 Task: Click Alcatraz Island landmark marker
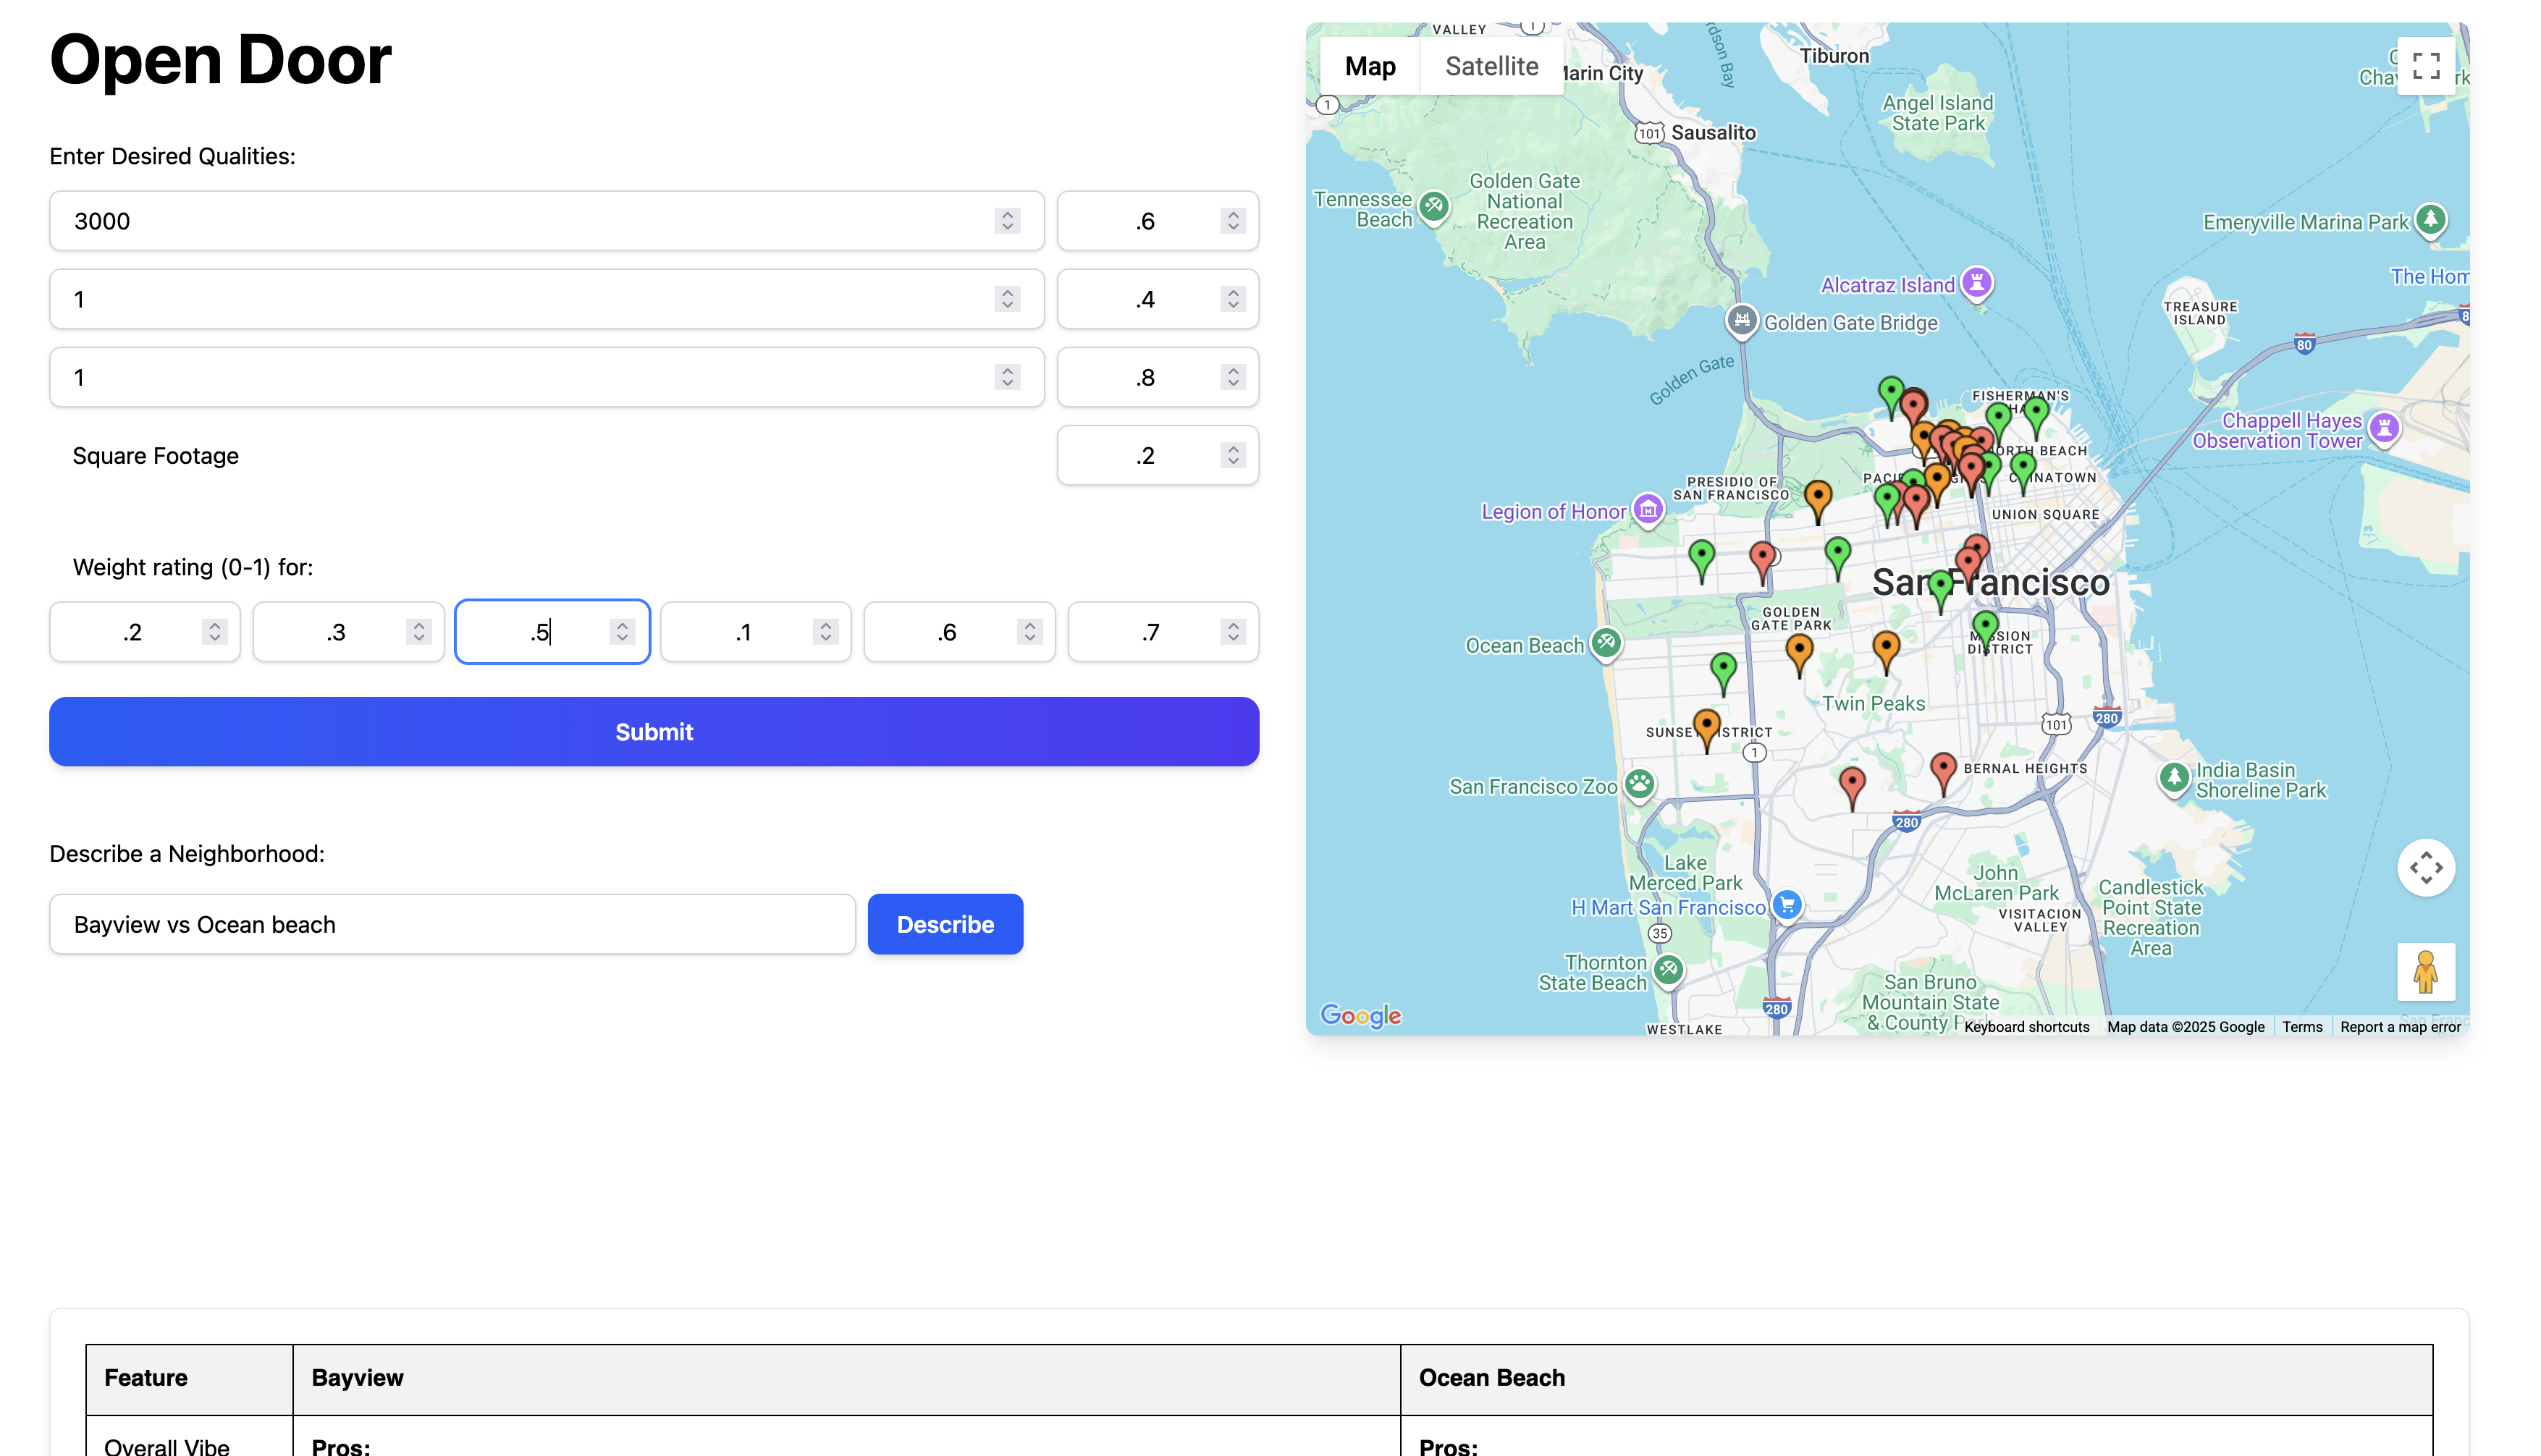[x=1976, y=283]
